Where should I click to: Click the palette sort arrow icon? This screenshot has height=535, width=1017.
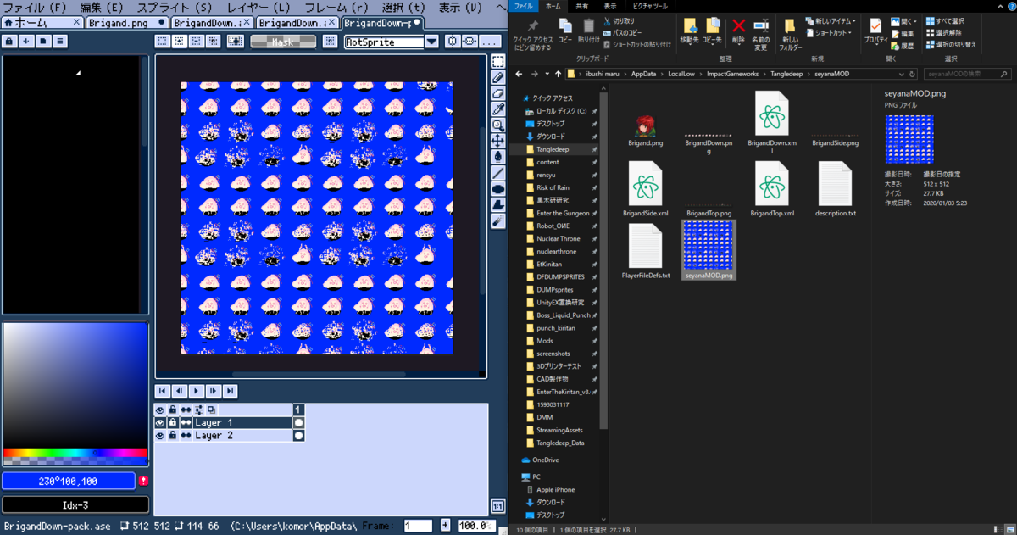[x=26, y=41]
